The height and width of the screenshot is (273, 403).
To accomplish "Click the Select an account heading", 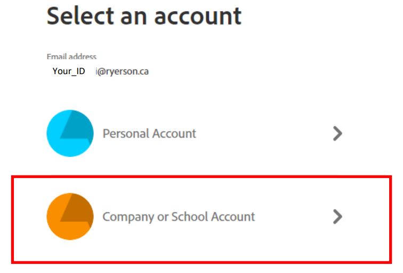I will [144, 16].
